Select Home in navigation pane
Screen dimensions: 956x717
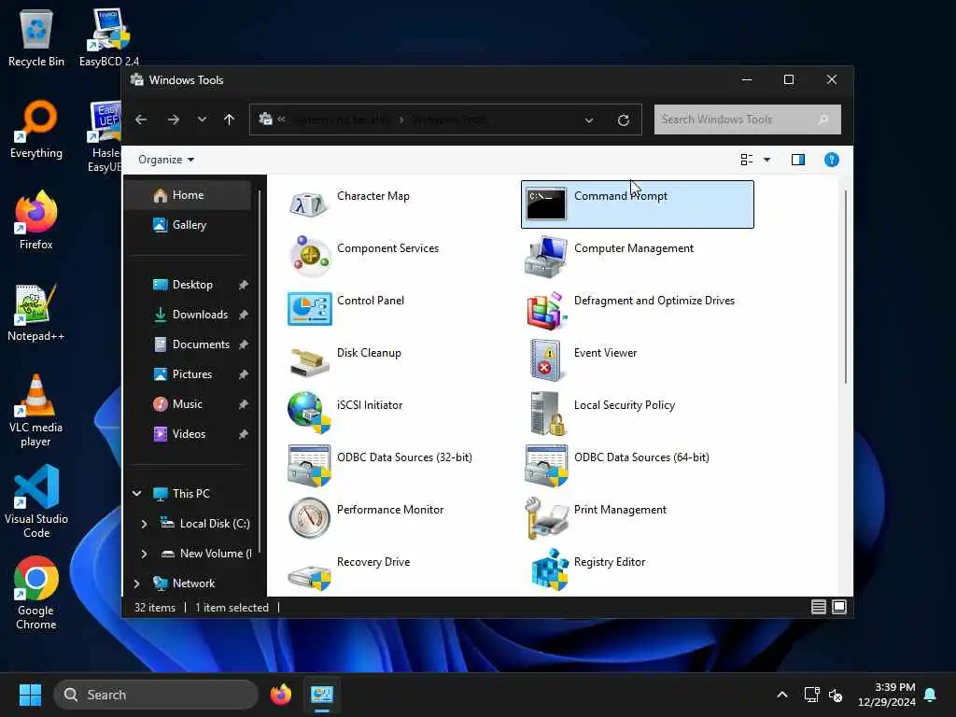tap(188, 195)
